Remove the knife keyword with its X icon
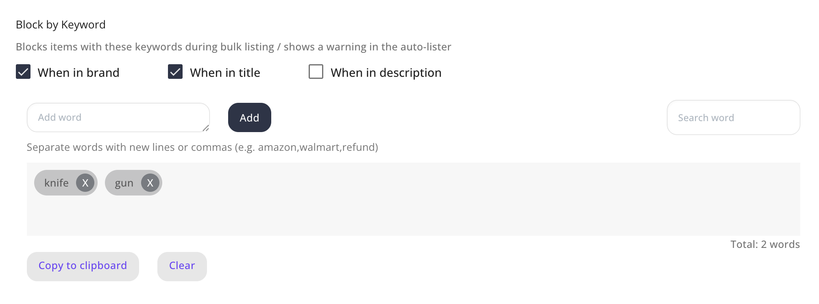The image size is (819, 304). pyautogui.click(x=85, y=183)
